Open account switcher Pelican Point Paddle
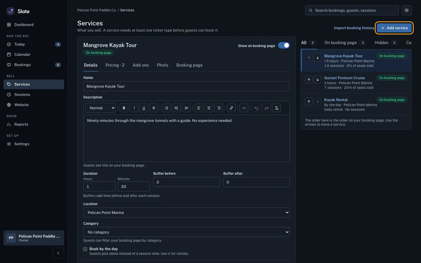 (x=34, y=238)
